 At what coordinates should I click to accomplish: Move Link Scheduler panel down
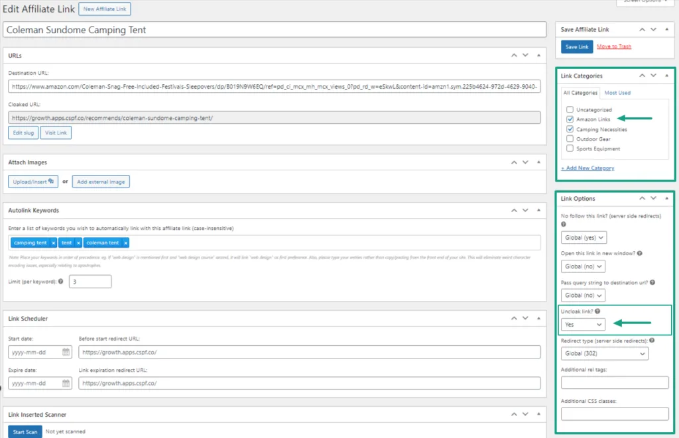click(x=525, y=319)
